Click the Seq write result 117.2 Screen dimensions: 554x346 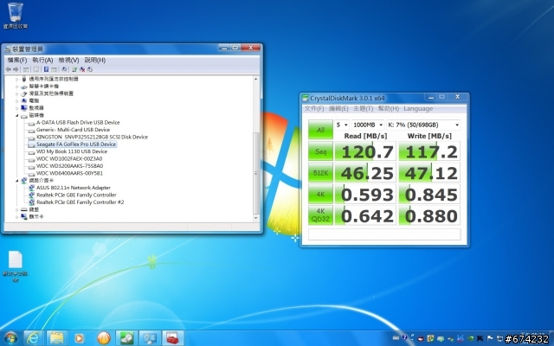429,151
